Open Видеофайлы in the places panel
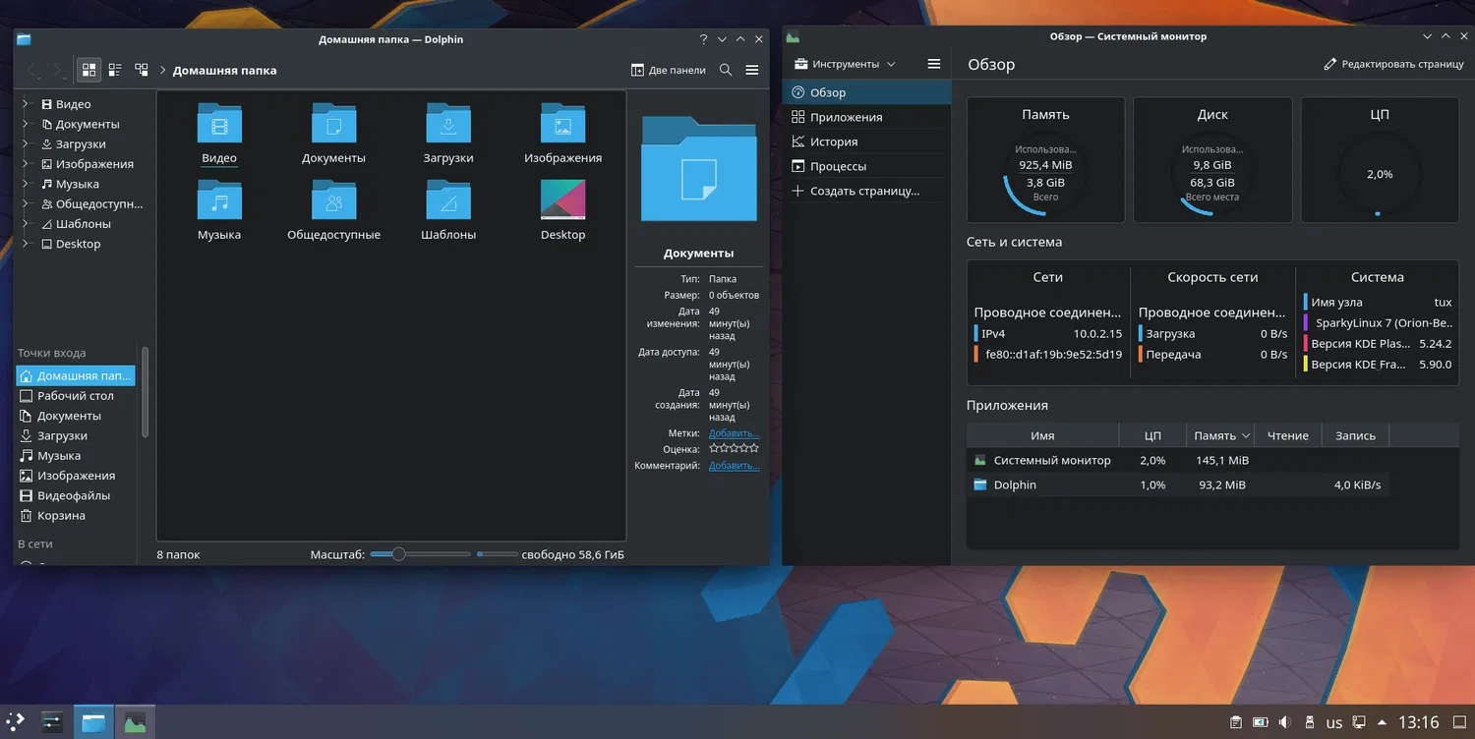The height and width of the screenshot is (739, 1475). 76,495
